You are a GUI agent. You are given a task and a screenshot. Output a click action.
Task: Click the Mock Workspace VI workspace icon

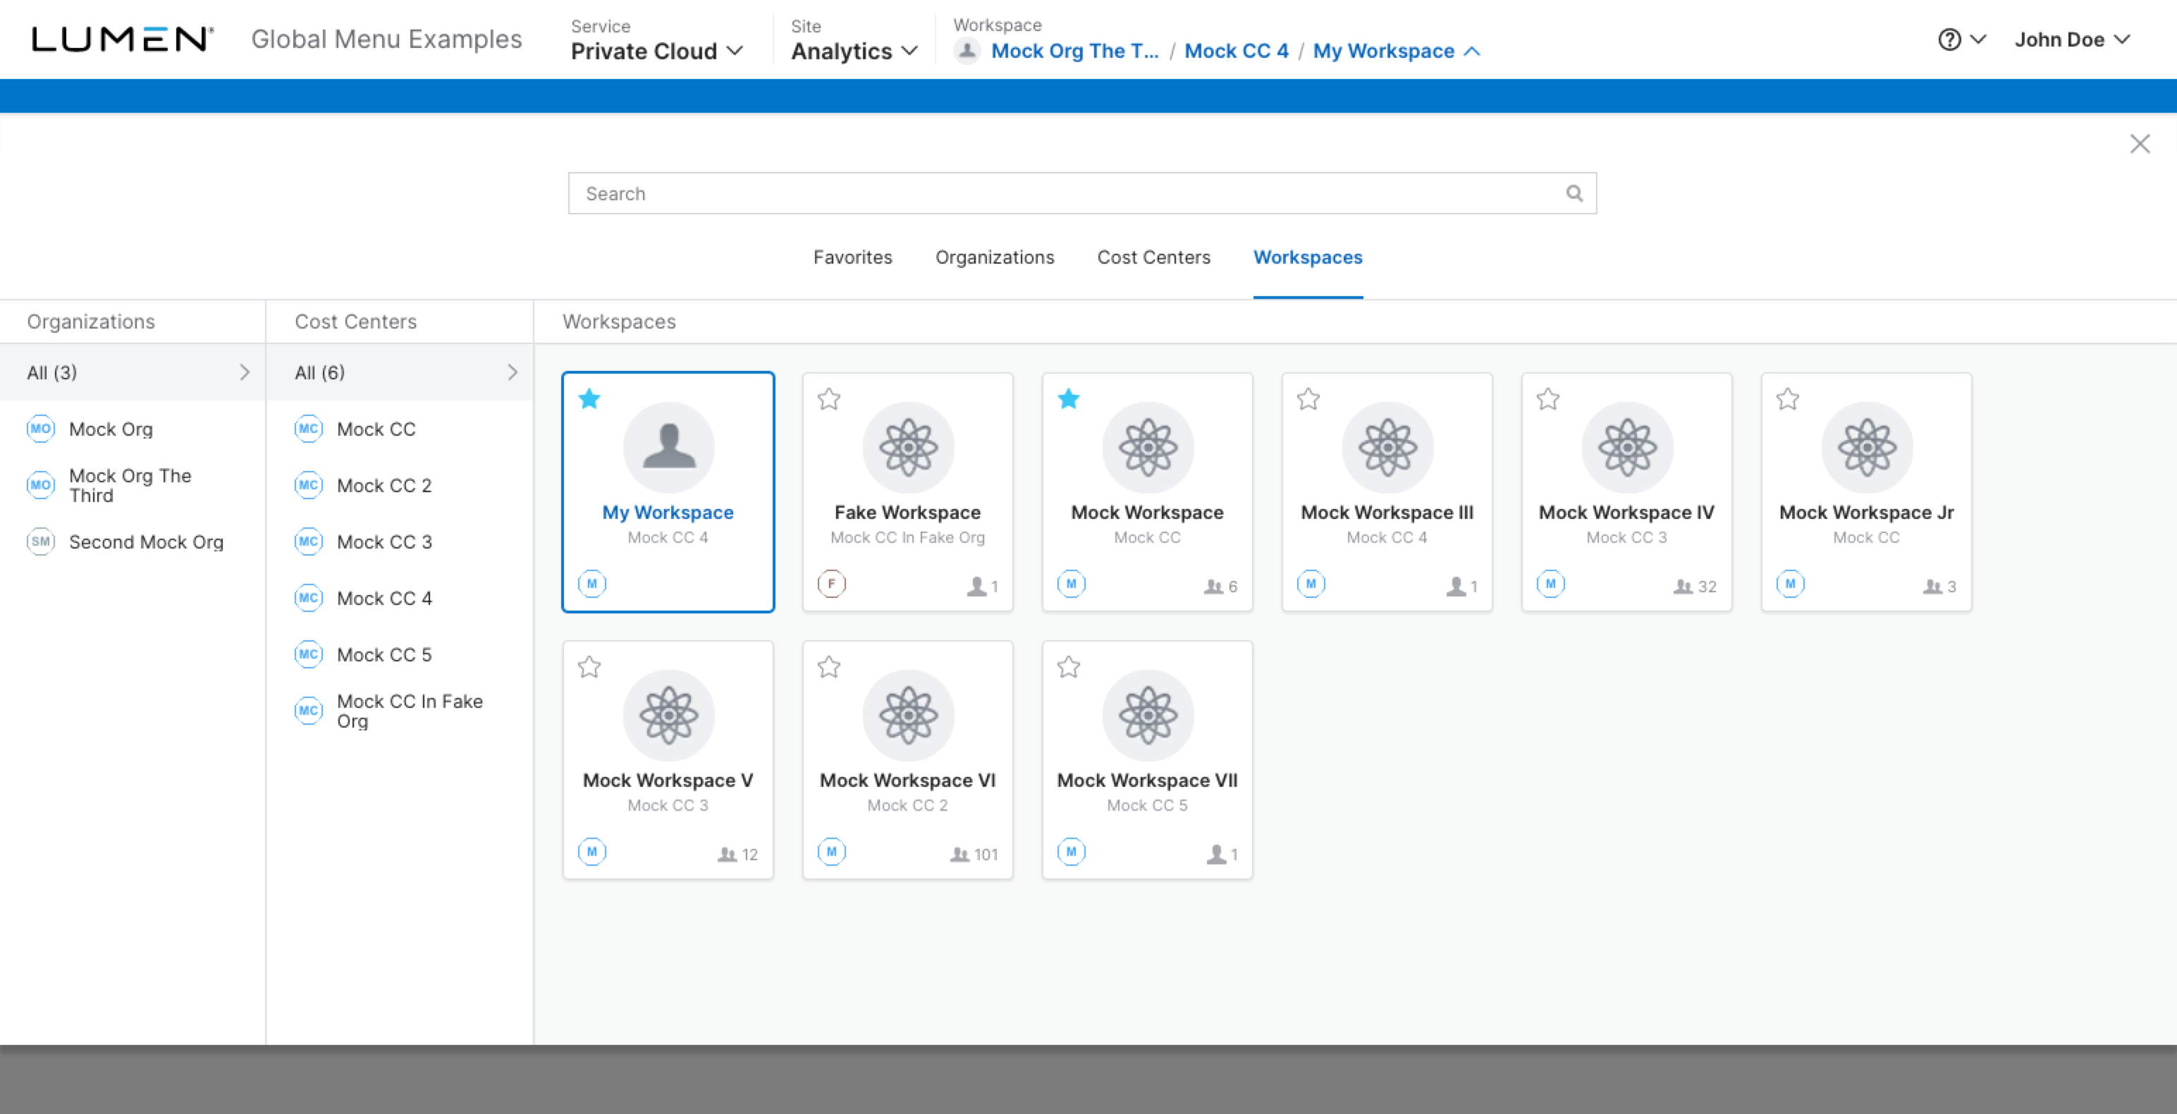tap(909, 714)
